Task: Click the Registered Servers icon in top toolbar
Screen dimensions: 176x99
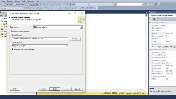Action: 146,4
